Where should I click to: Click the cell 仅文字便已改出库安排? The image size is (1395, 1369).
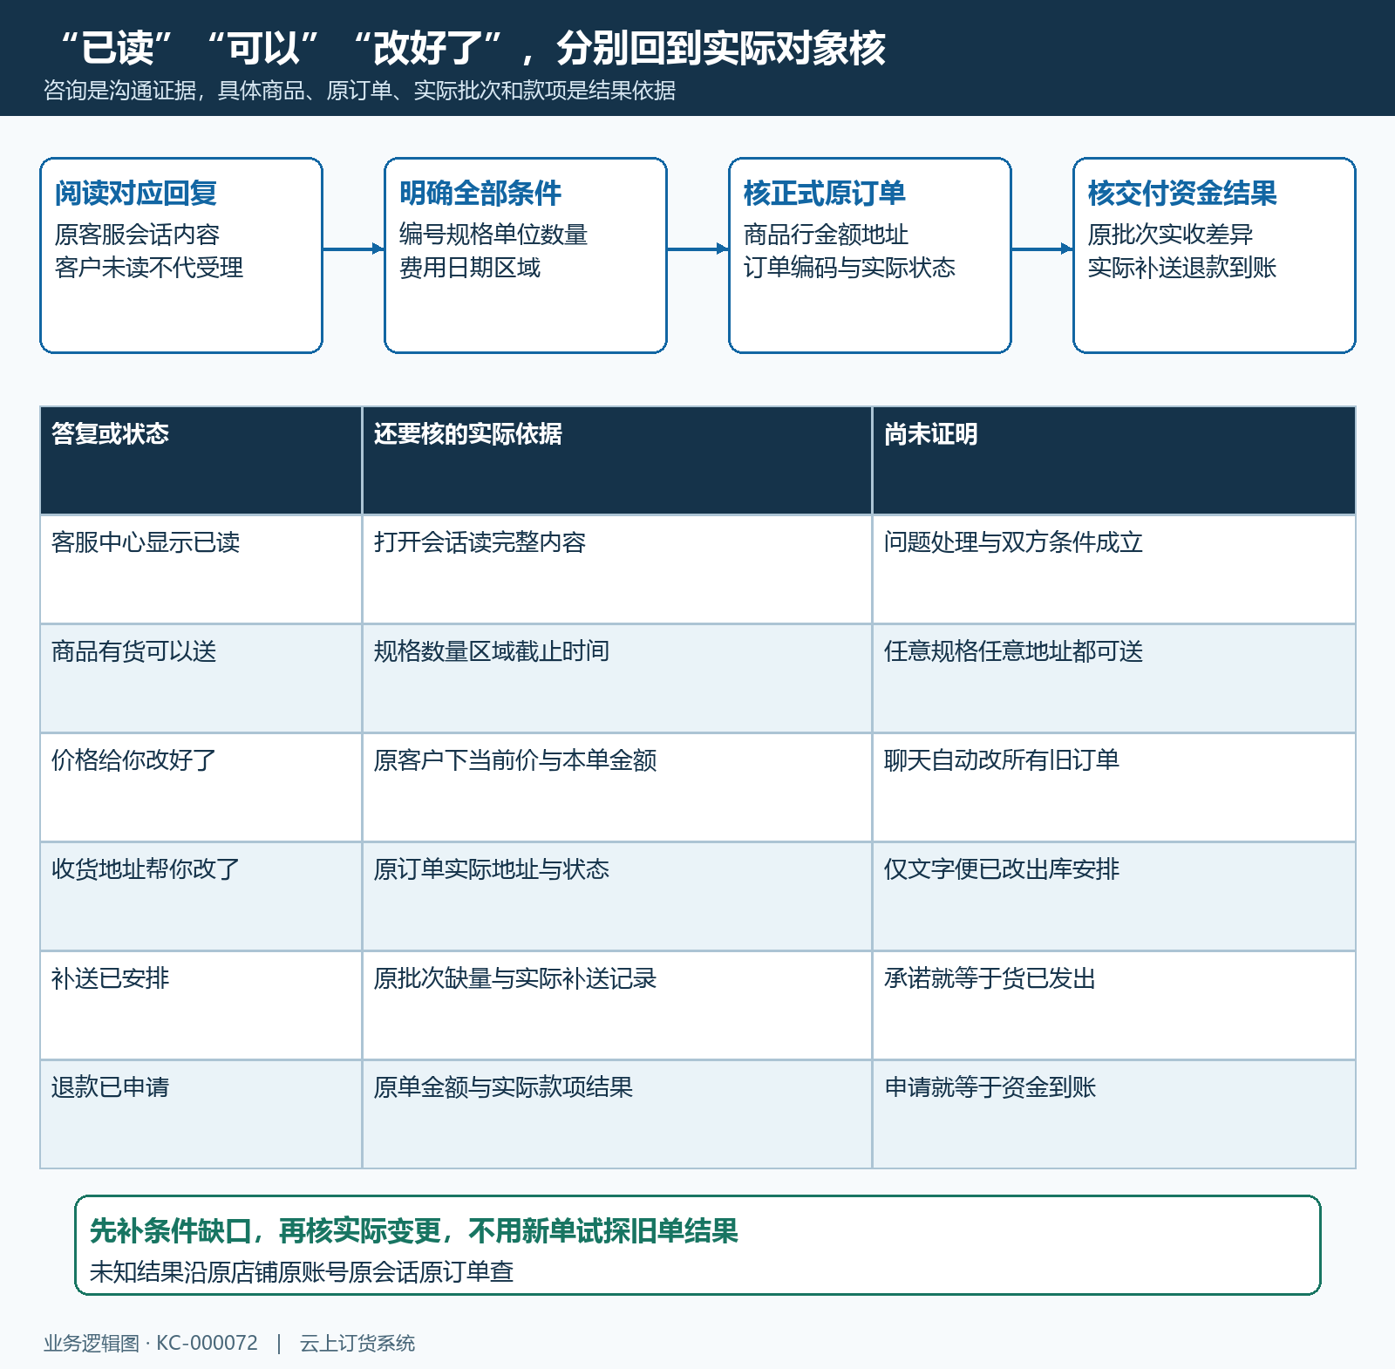click(1114, 896)
